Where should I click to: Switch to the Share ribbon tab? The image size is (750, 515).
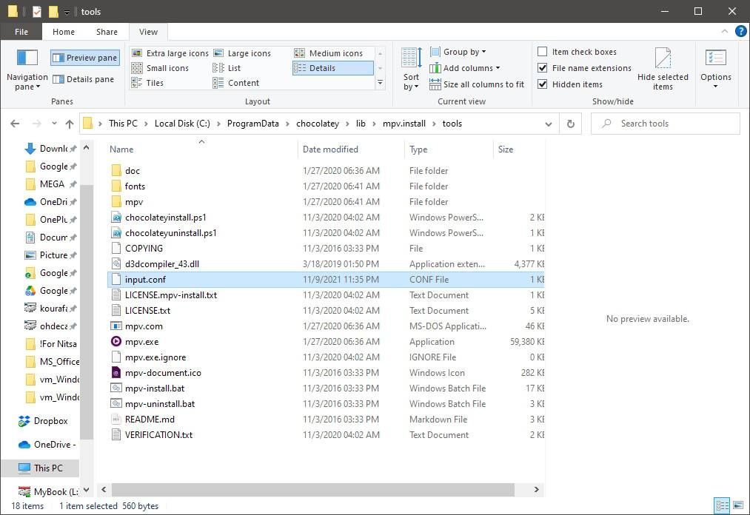107,32
